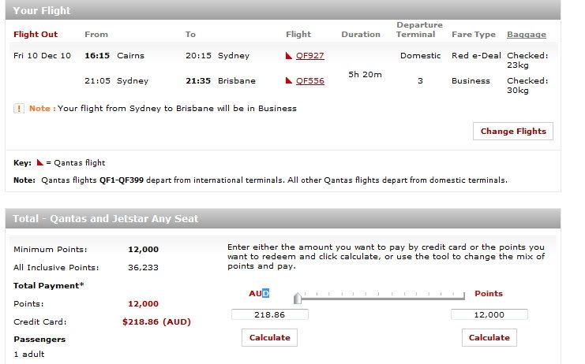Click the Qantas icon in the Key legend
Screen dimensions: 585x364
(x=40, y=162)
